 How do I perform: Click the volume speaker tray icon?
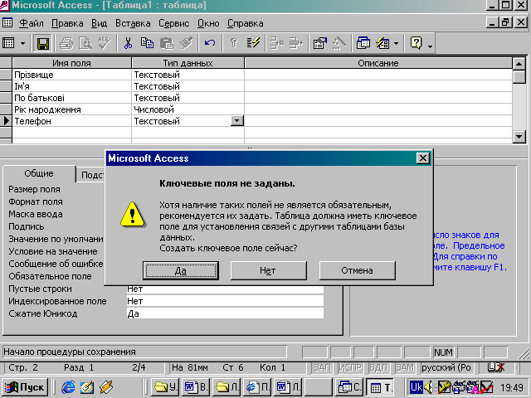[x=428, y=387]
